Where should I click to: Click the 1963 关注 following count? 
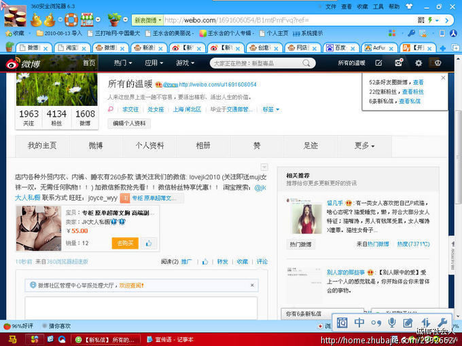click(29, 117)
